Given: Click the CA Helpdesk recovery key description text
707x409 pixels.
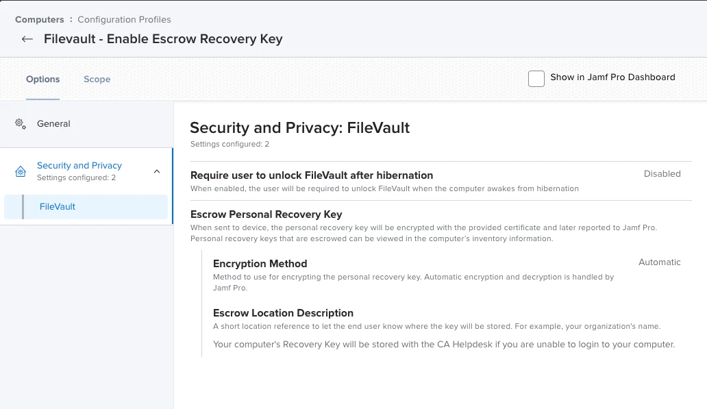Looking at the screenshot, I should tap(444, 345).
